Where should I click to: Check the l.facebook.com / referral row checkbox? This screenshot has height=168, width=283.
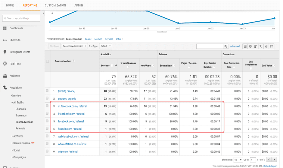(x=47, y=113)
